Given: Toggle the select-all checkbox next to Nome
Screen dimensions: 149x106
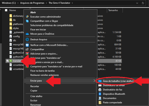Looking at the screenshot, I should tap(6, 10).
